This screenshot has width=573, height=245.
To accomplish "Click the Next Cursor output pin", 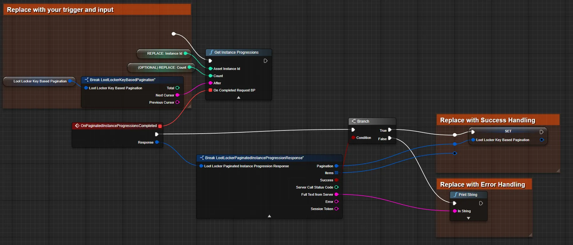I will (178, 95).
